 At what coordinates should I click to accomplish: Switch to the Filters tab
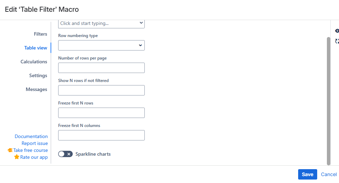tap(41, 34)
